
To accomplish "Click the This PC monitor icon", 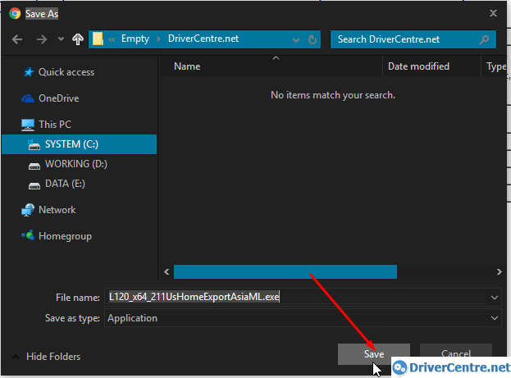I will (x=28, y=125).
